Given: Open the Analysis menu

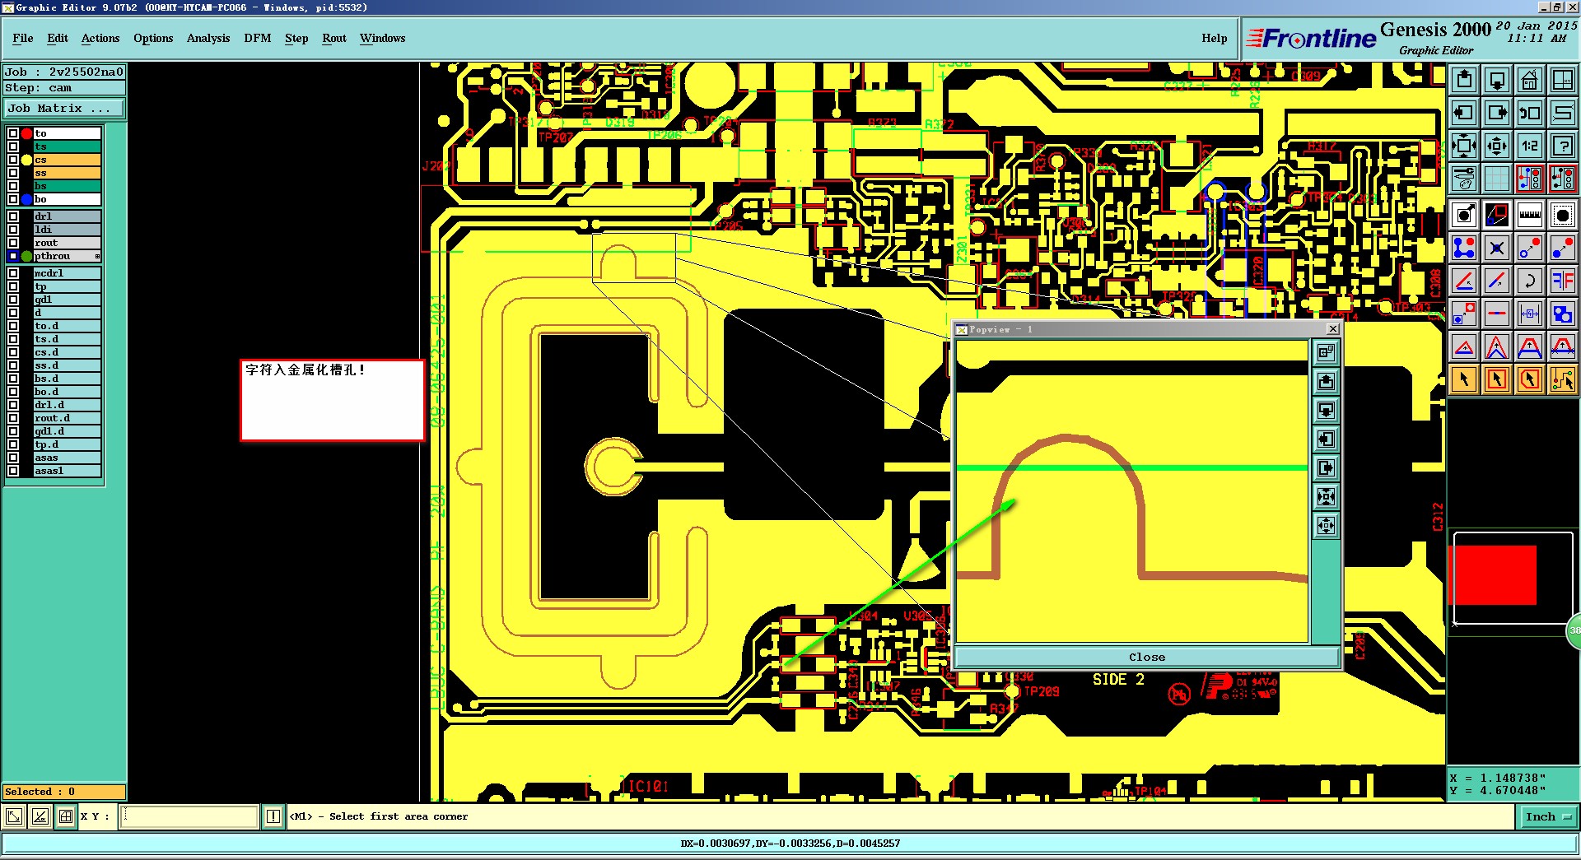Looking at the screenshot, I should [x=208, y=38].
